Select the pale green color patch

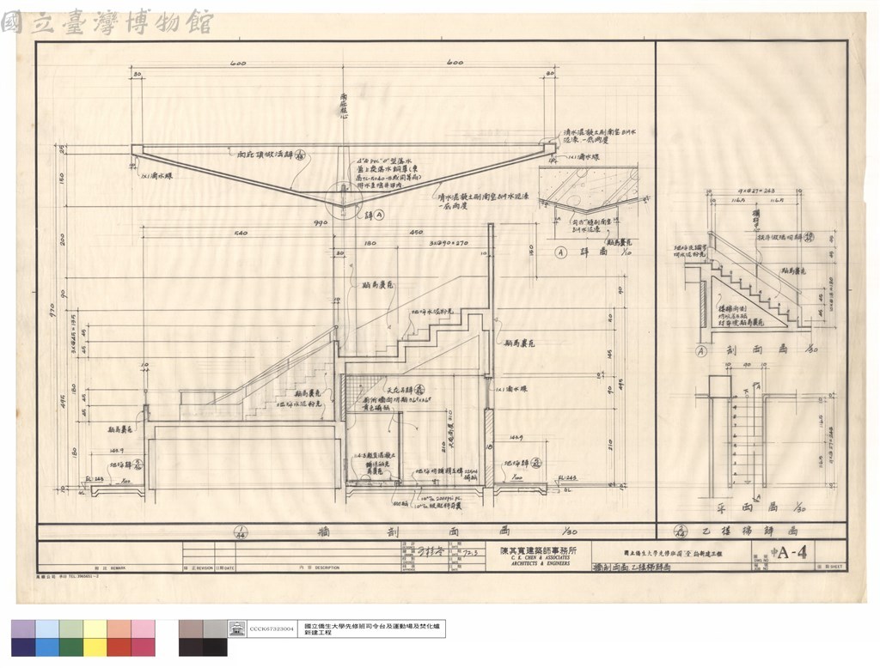click(x=71, y=629)
